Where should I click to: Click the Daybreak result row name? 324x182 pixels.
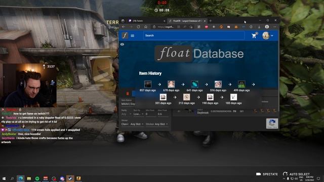click(202, 113)
